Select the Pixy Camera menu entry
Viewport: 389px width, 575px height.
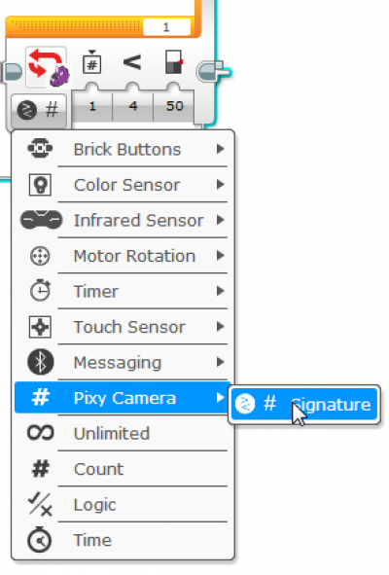coord(121,398)
